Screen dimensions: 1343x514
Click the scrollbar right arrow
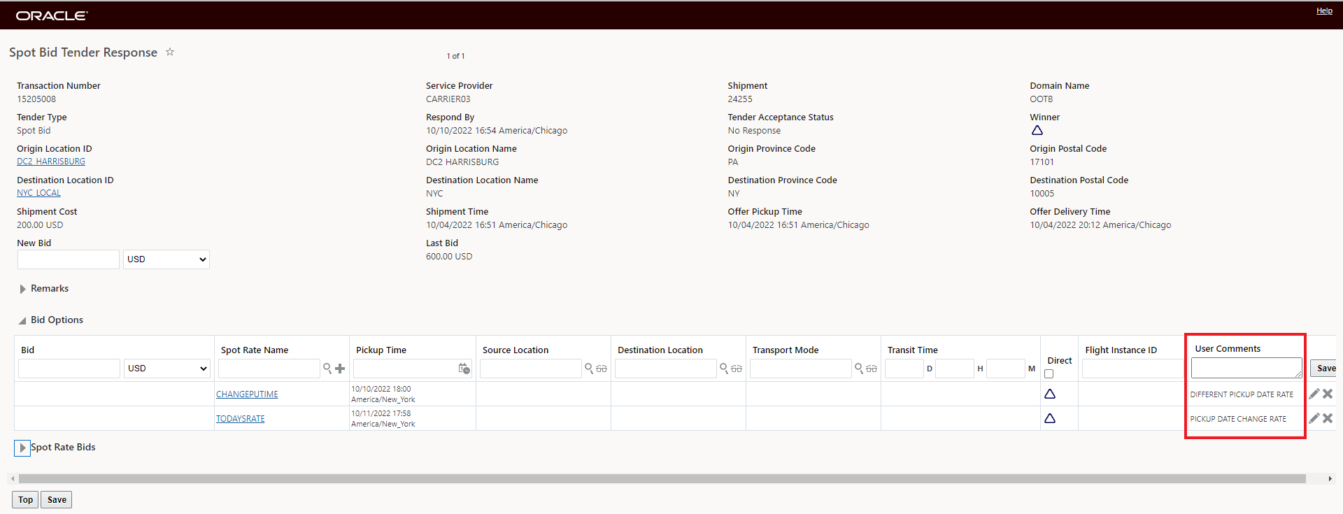[x=1330, y=479]
